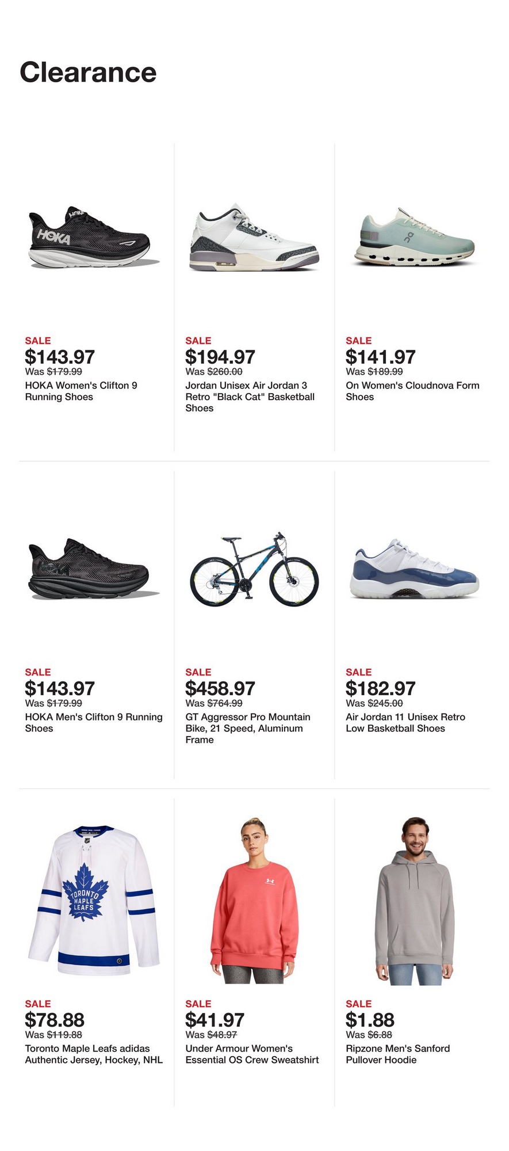Open On Women's Cloudnova Form Shoes link

[x=412, y=391]
